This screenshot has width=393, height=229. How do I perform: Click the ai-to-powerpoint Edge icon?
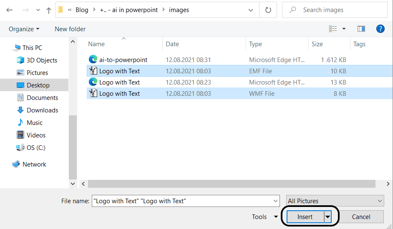point(93,59)
